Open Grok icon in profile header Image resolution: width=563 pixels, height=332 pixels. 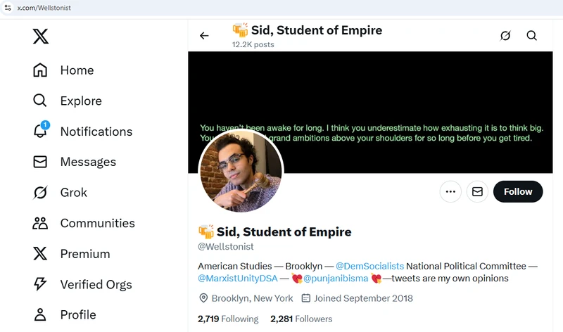coord(505,36)
